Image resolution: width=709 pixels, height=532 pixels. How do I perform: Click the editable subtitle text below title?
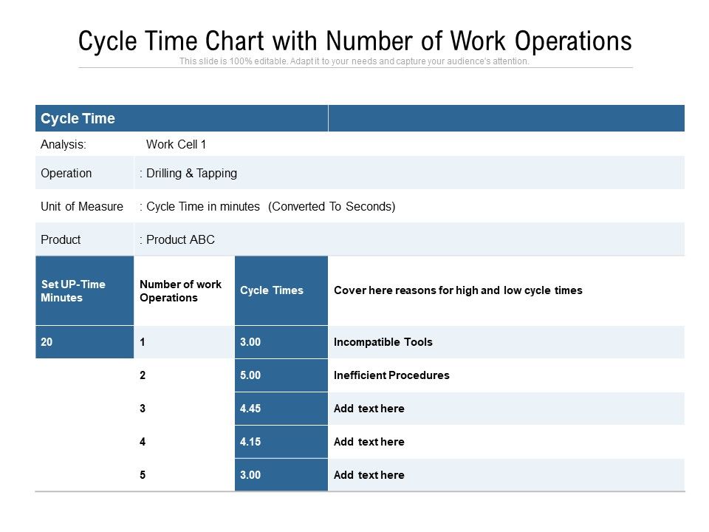click(354, 63)
